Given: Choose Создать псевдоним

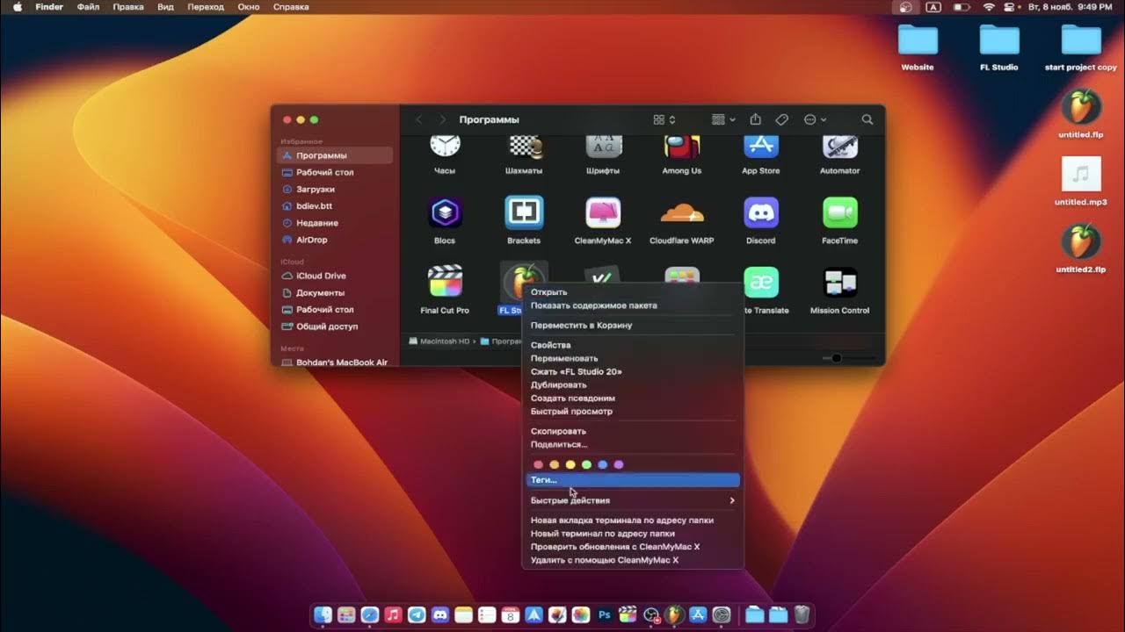Looking at the screenshot, I should pyautogui.click(x=633, y=398).
